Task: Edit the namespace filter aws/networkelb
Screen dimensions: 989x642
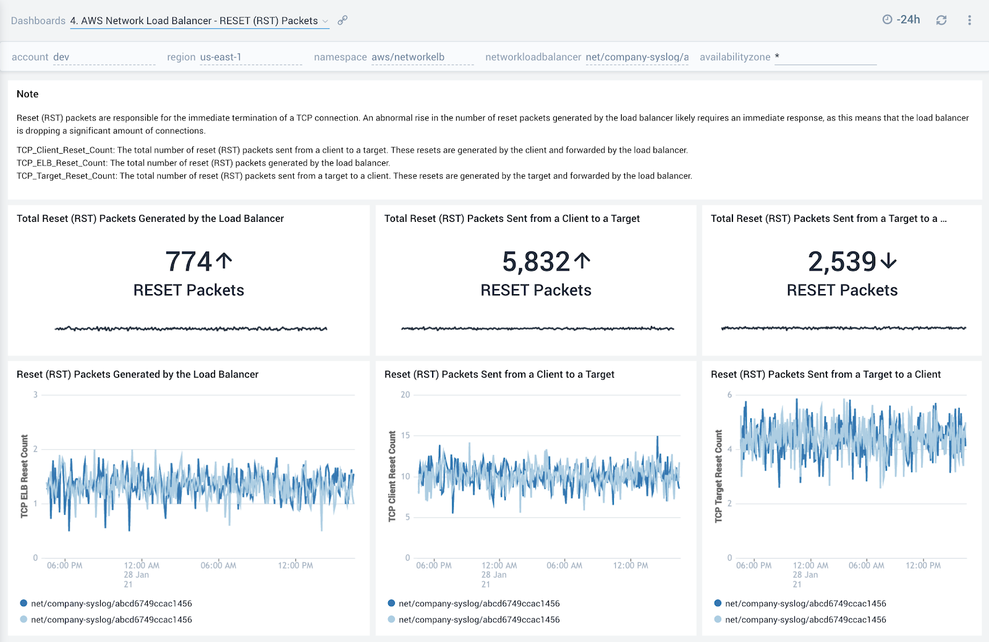Action: pyautogui.click(x=407, y=56)
